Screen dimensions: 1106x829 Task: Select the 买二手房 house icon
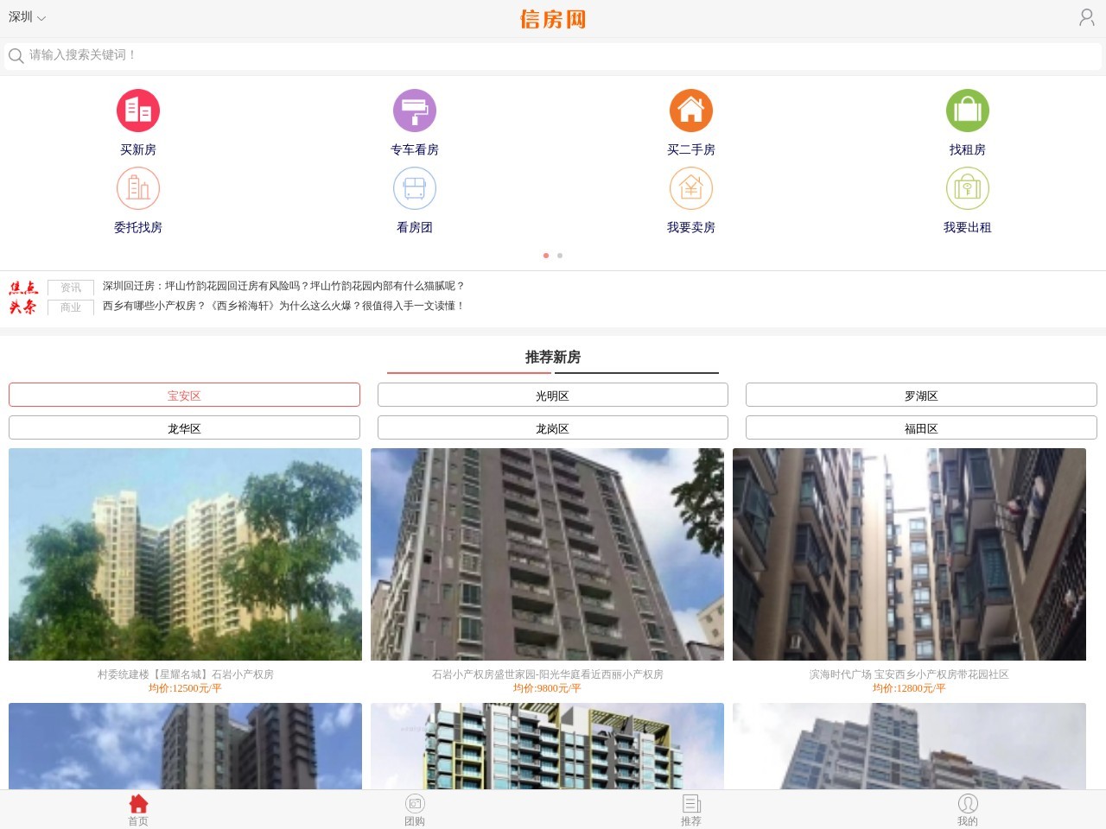[x=691, y=111]
